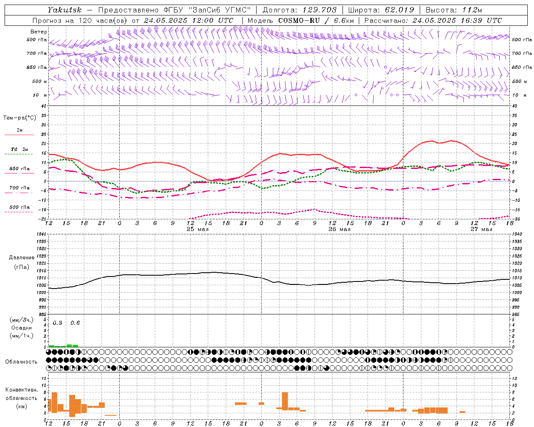This screenshot has height=427, width=534.
Task: Click the (мм/1ч.) precipitation unit label
Action: point(22,336)
